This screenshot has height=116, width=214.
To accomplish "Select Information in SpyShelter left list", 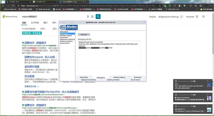I will click(x=67, y=32).
